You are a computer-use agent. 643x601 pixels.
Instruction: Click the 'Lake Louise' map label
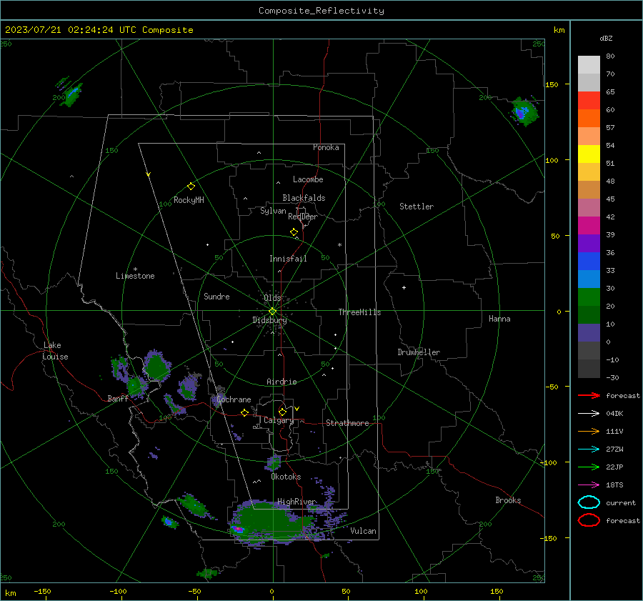[x=56, y=351]
